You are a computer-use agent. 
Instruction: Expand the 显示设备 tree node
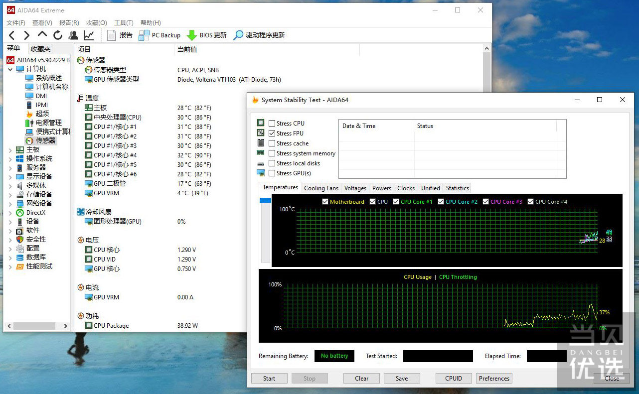(10, 176)
